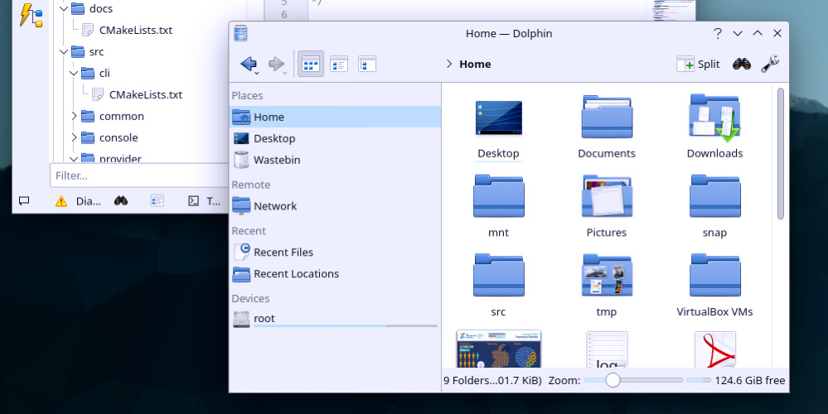Open the VirtualBox VMs folder
The image size is (828, 414).
coord(714,285)
